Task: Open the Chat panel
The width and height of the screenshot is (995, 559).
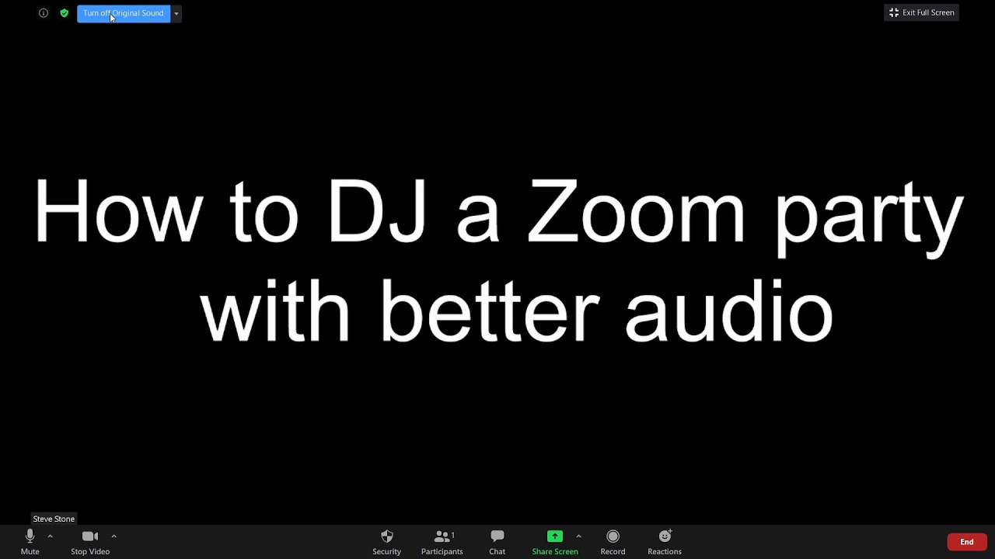Action: click(x=497, y=542)
